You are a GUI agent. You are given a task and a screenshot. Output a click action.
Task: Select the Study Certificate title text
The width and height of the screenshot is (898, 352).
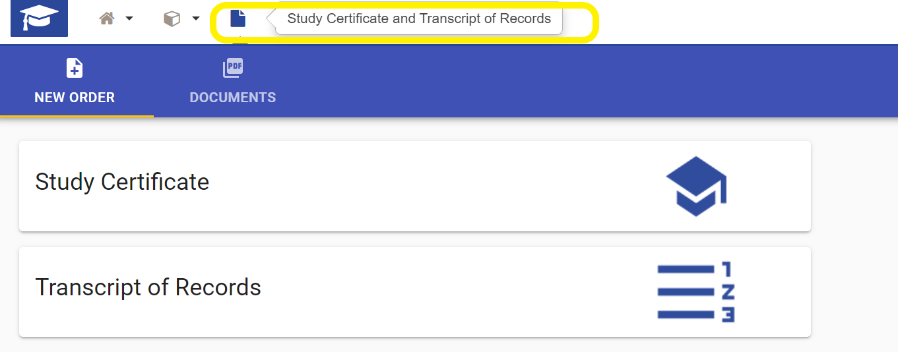pos(122,182)
